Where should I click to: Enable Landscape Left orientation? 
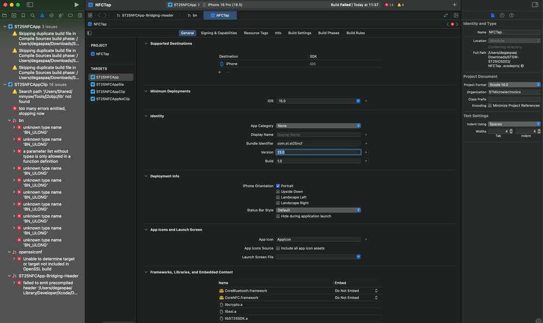(278, 197)
